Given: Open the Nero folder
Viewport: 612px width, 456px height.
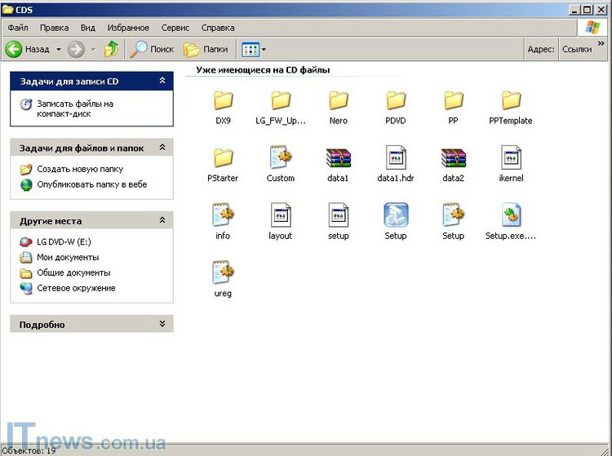Looking at the screenshot, I should [338, 101].
